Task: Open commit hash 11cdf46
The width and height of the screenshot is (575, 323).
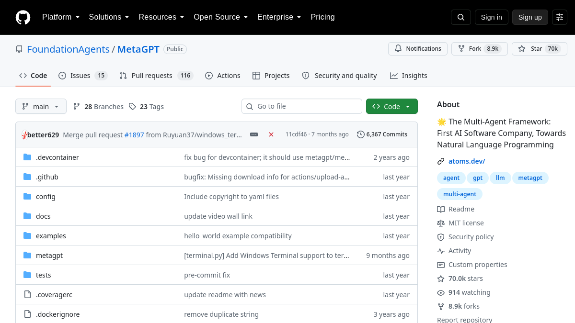Action: pos(296,134)
